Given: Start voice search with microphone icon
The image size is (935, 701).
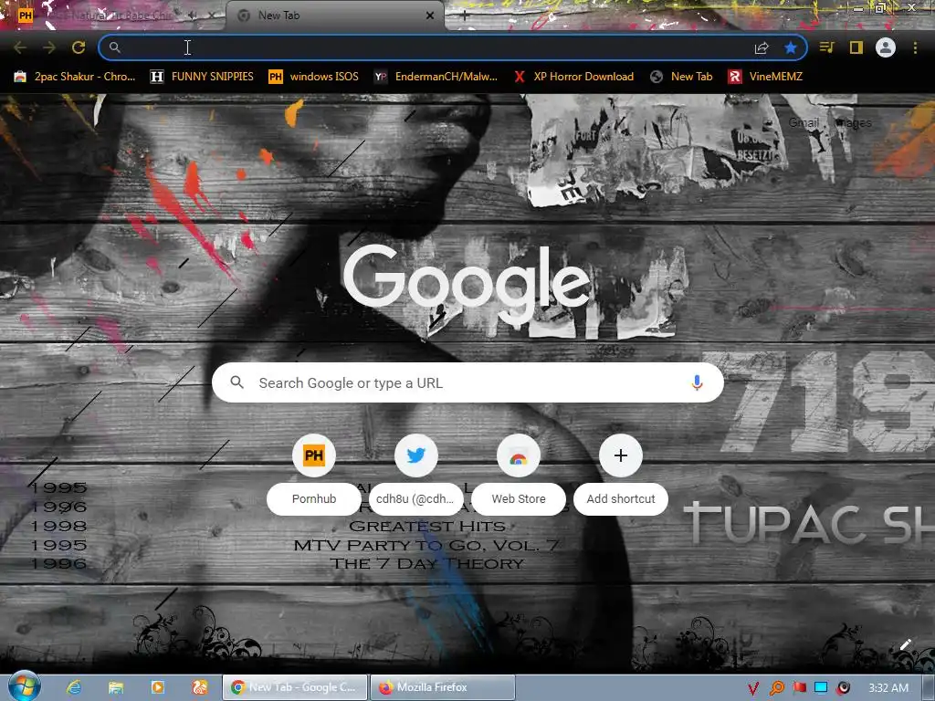Looking at the screenshot, I should click(697, 382).
